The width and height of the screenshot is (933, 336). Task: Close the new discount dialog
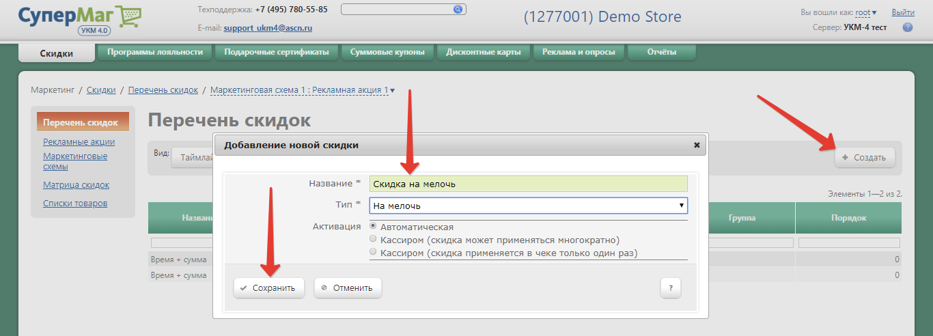coord(697,145)
